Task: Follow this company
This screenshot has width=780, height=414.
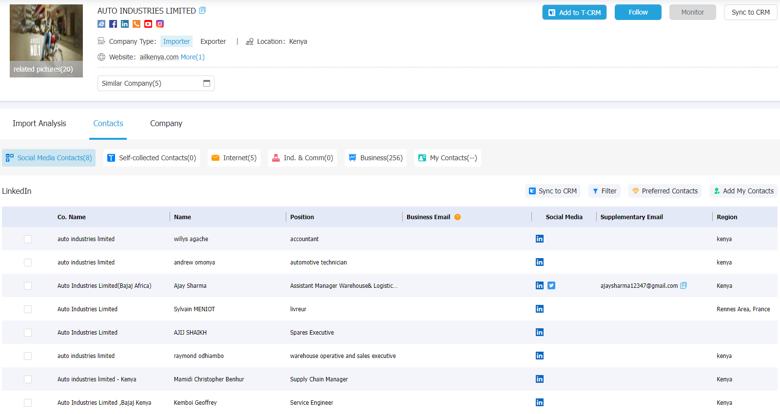Action: [x=638, y=12]
